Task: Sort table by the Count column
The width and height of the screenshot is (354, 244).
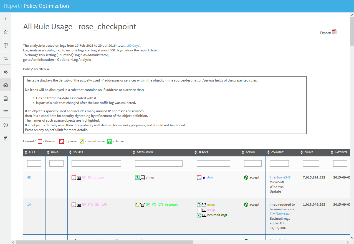Action: pos(309,153)
